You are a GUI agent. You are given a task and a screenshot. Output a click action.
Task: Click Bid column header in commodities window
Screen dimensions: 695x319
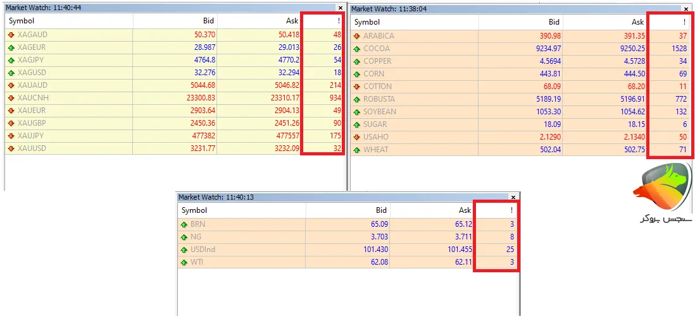click(554, 22)
